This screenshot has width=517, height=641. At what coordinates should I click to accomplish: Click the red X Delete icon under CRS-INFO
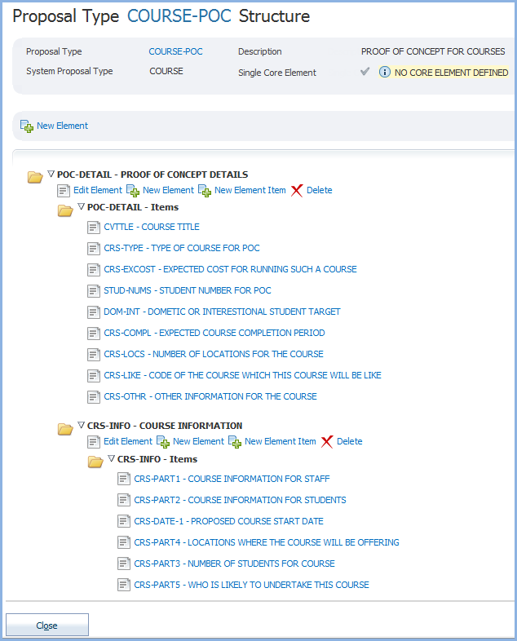click(327, 442)
